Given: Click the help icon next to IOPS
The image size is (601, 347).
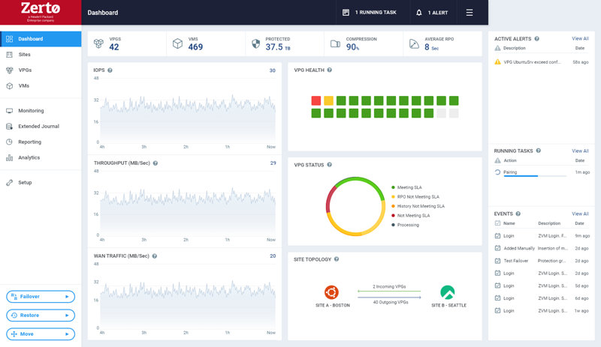Looking at the screenshot, I should point(110,70).
